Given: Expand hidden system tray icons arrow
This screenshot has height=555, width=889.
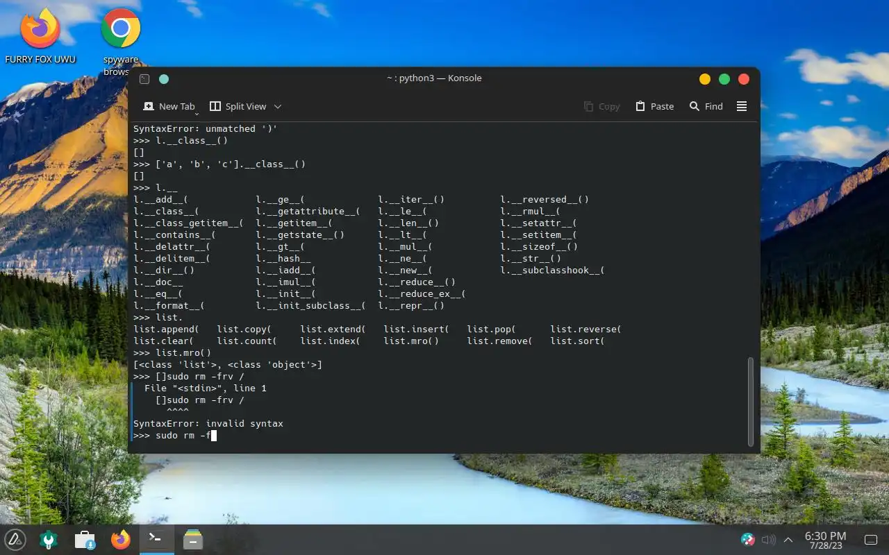Looking at the screenshot, I should [x=788, y=540].
